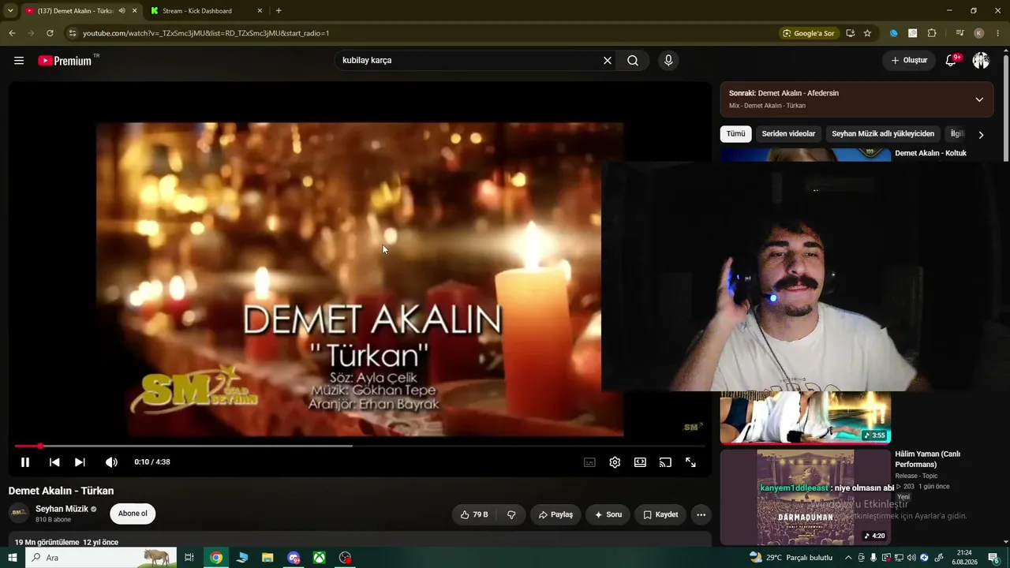Open the YouTube guide hamburger menu
The image size is (1010, 568).
coord(19,61)
